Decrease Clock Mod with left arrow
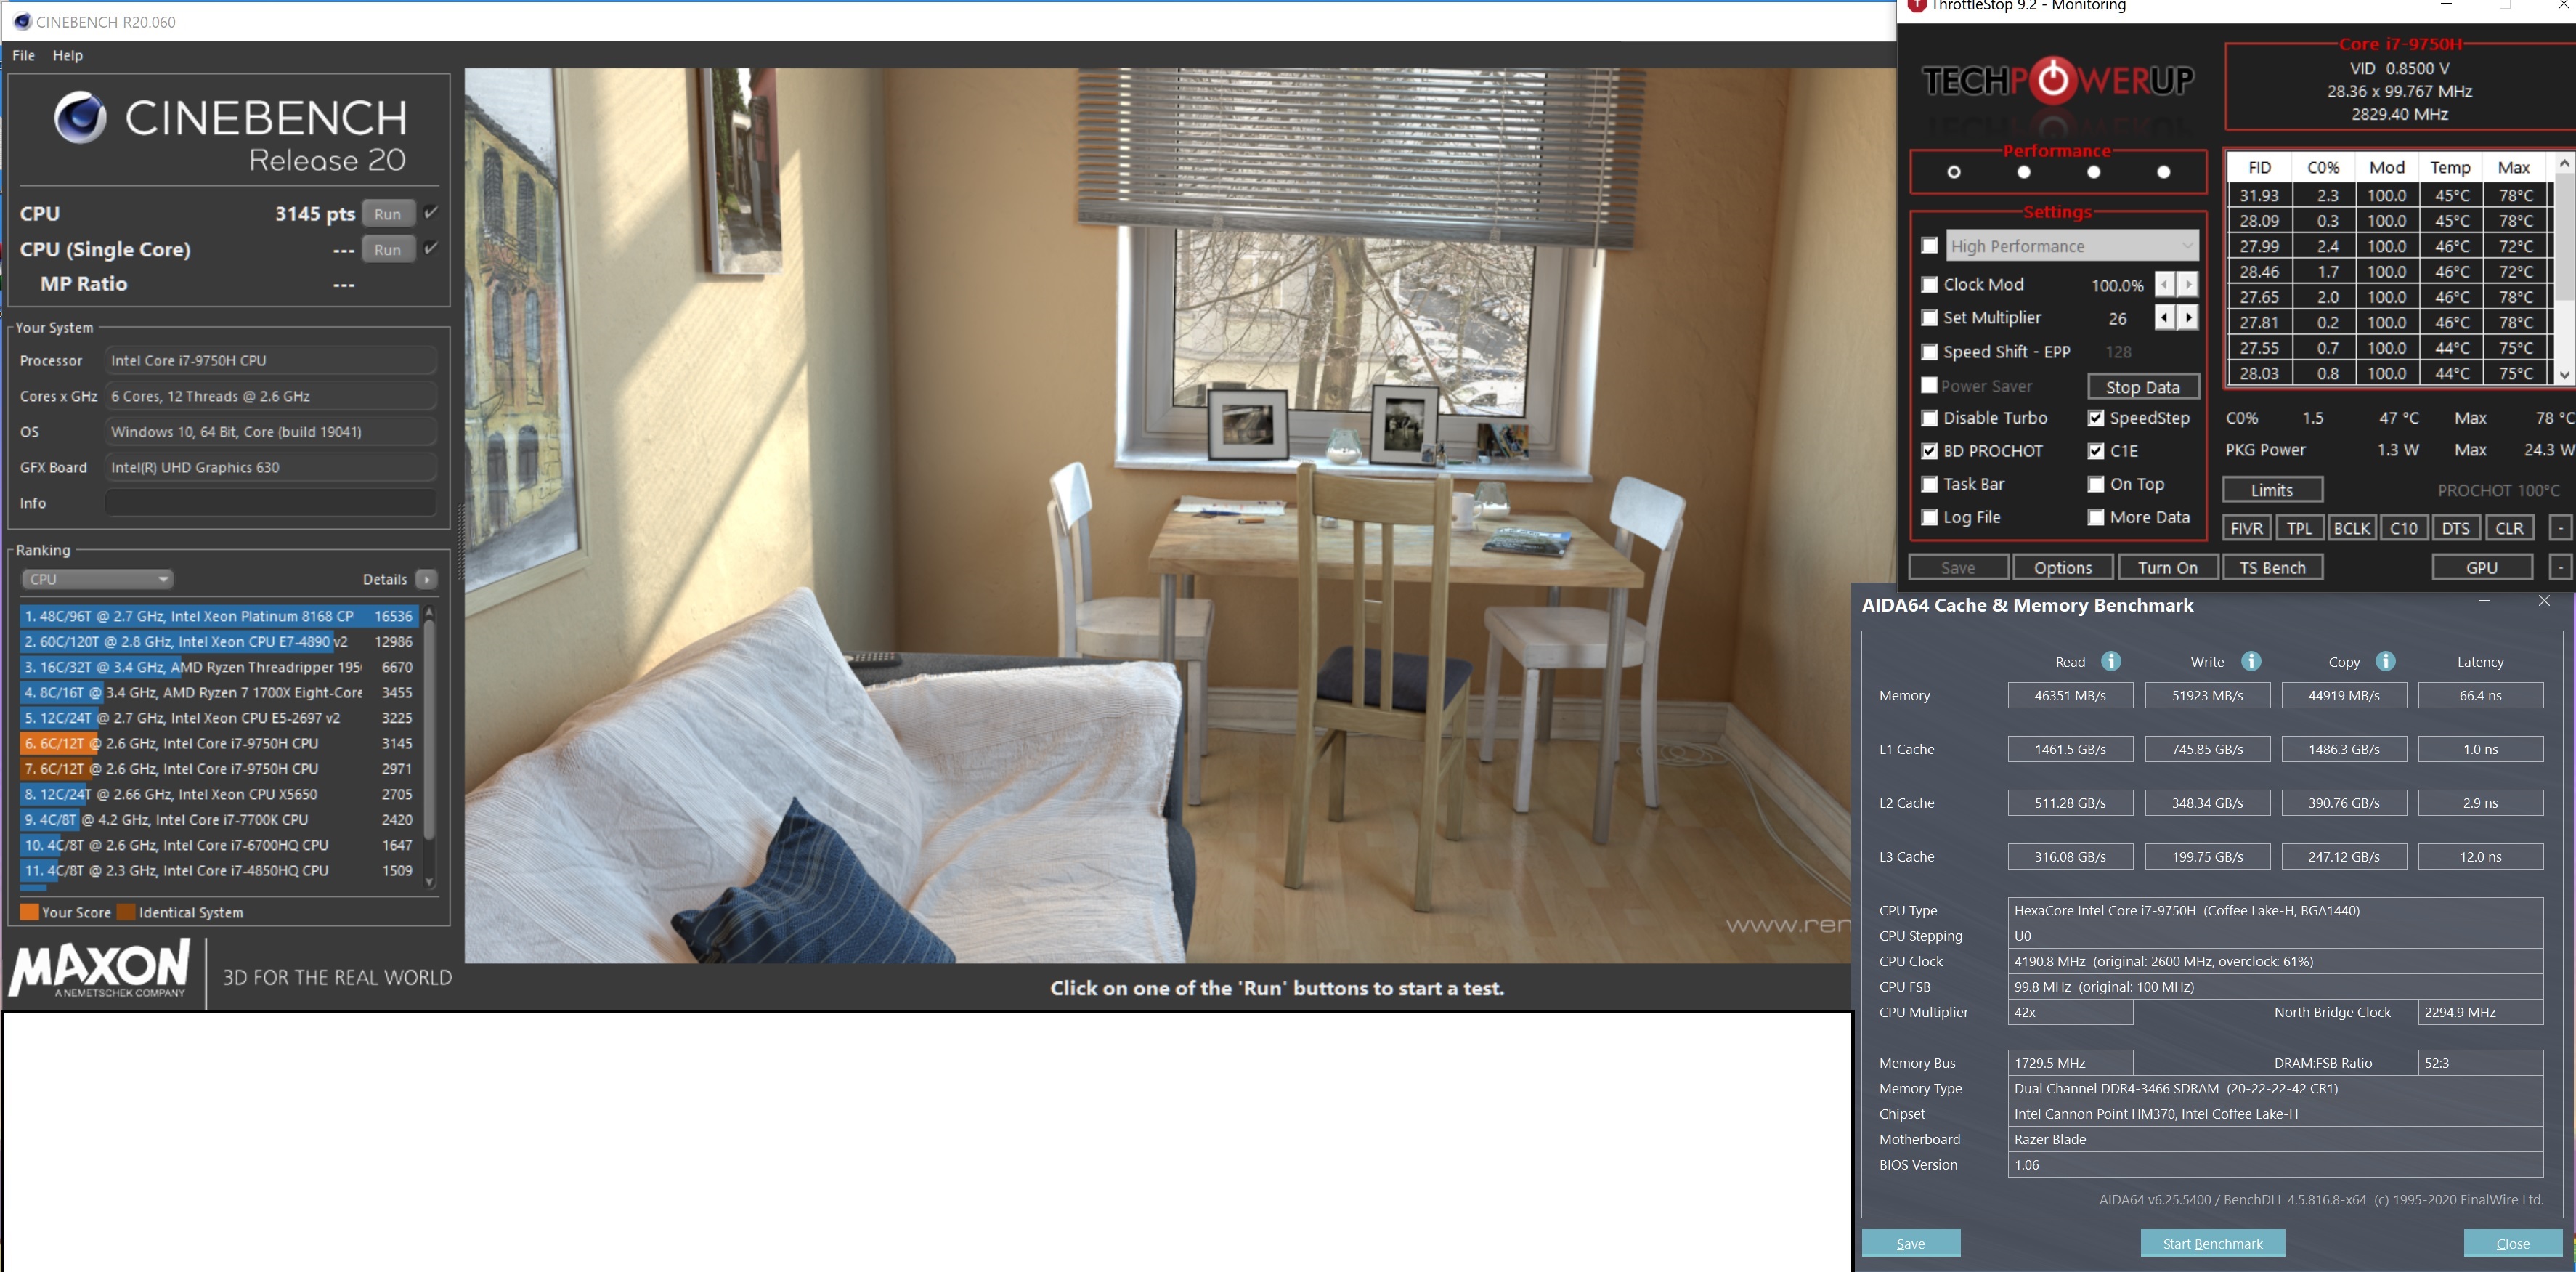This screenshot has height=1272, width=2576. 2164,285
